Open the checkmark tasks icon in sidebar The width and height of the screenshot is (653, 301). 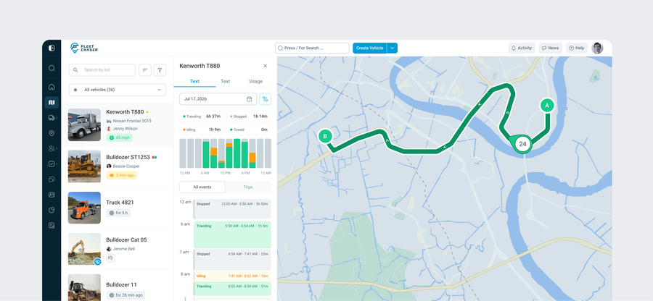52,164
